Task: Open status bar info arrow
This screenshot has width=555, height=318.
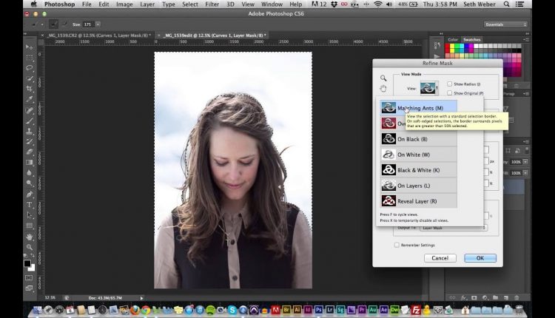Action: pyautogui.click(x=141, y=298)
